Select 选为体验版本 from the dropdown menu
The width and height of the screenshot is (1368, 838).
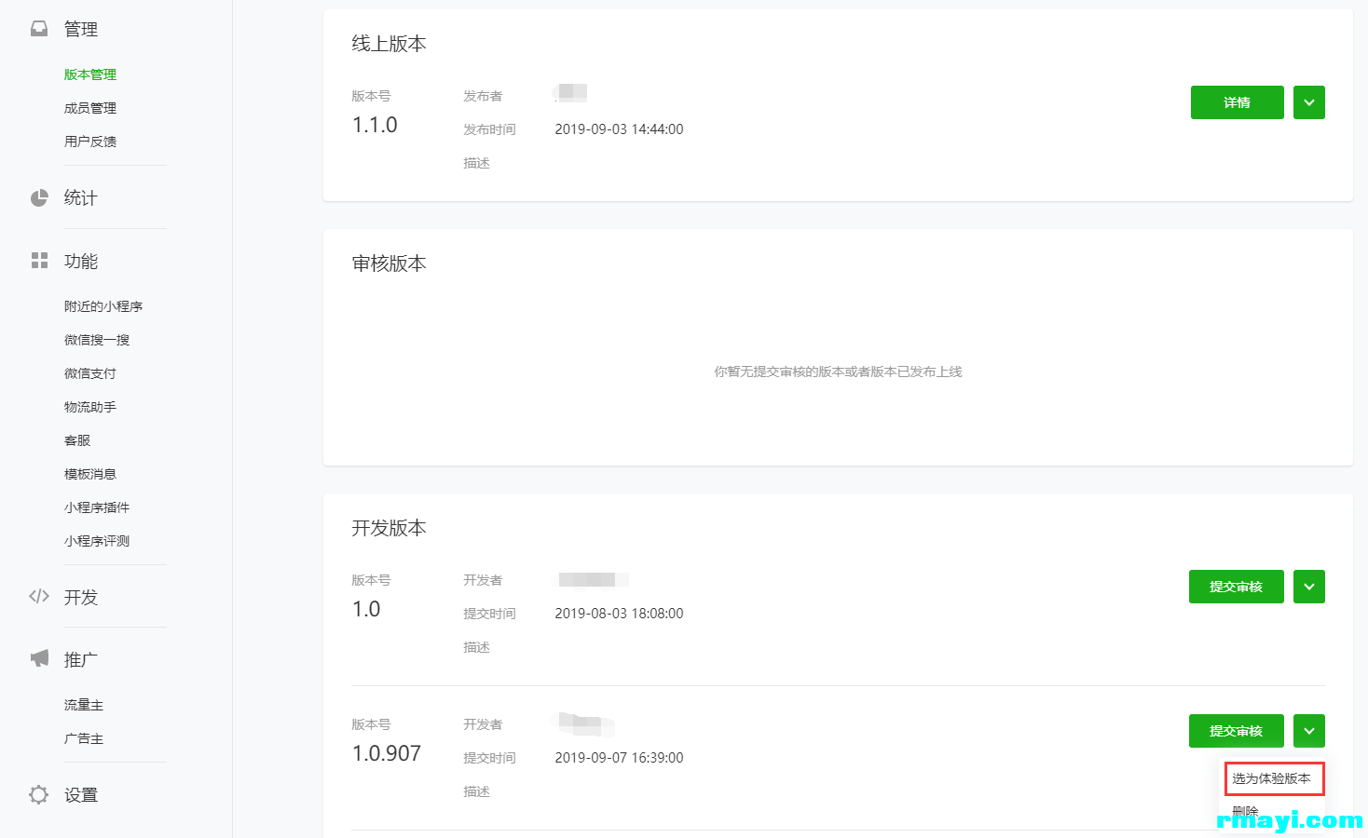click(1272, 778)
